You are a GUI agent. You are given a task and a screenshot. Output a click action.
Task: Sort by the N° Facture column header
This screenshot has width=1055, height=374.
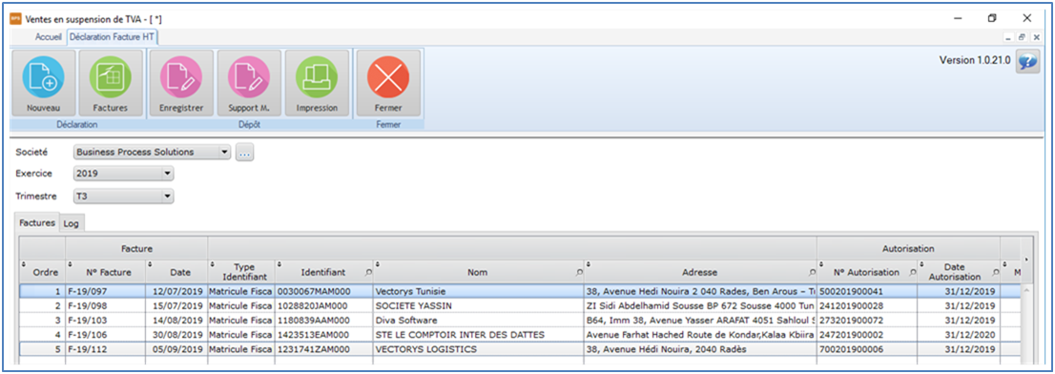tap(106, 272)
